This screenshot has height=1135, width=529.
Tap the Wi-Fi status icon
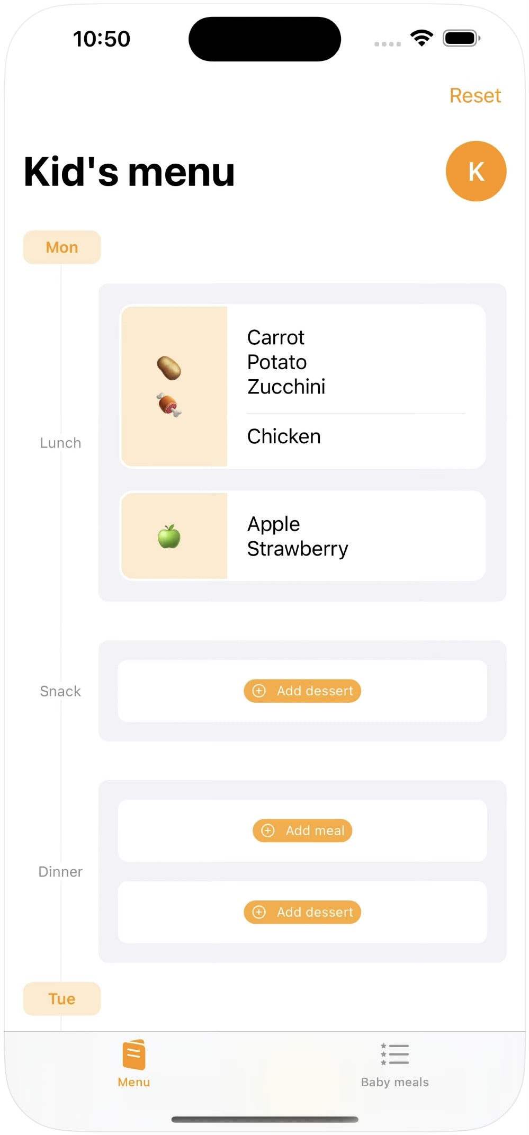pos(422,38)
